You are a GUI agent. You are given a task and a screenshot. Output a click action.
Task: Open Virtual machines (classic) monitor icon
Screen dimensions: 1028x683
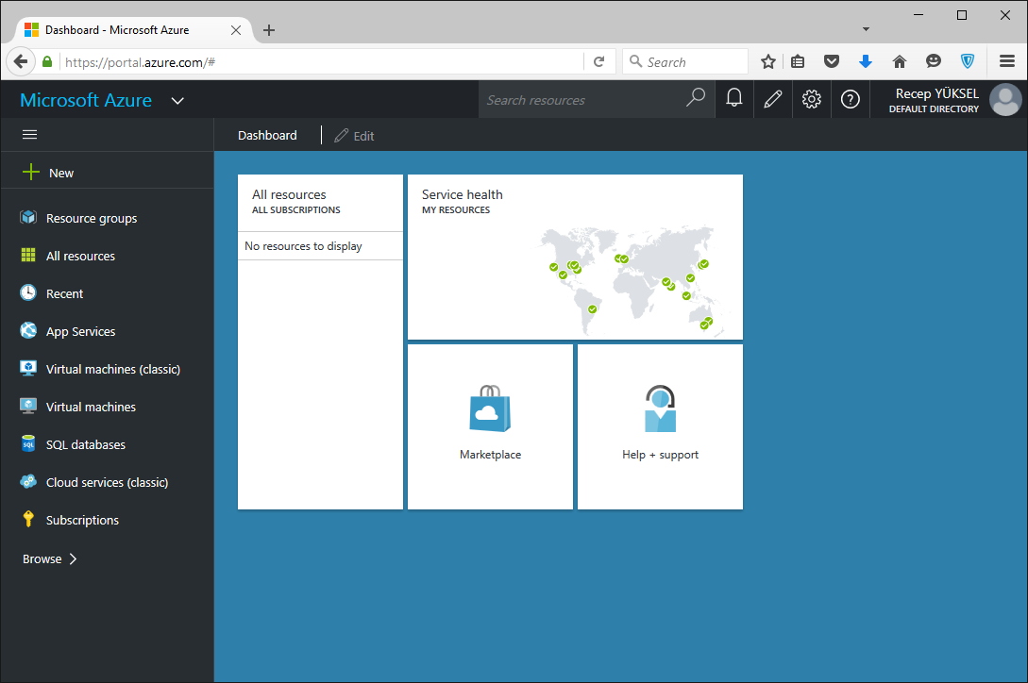(28, 368)
